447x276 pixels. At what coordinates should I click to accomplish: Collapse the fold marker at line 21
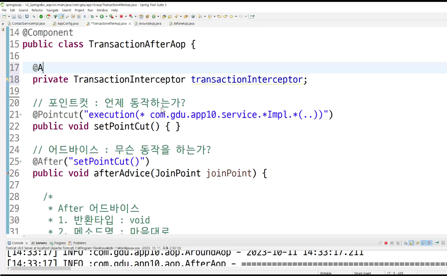click(21, 114)
